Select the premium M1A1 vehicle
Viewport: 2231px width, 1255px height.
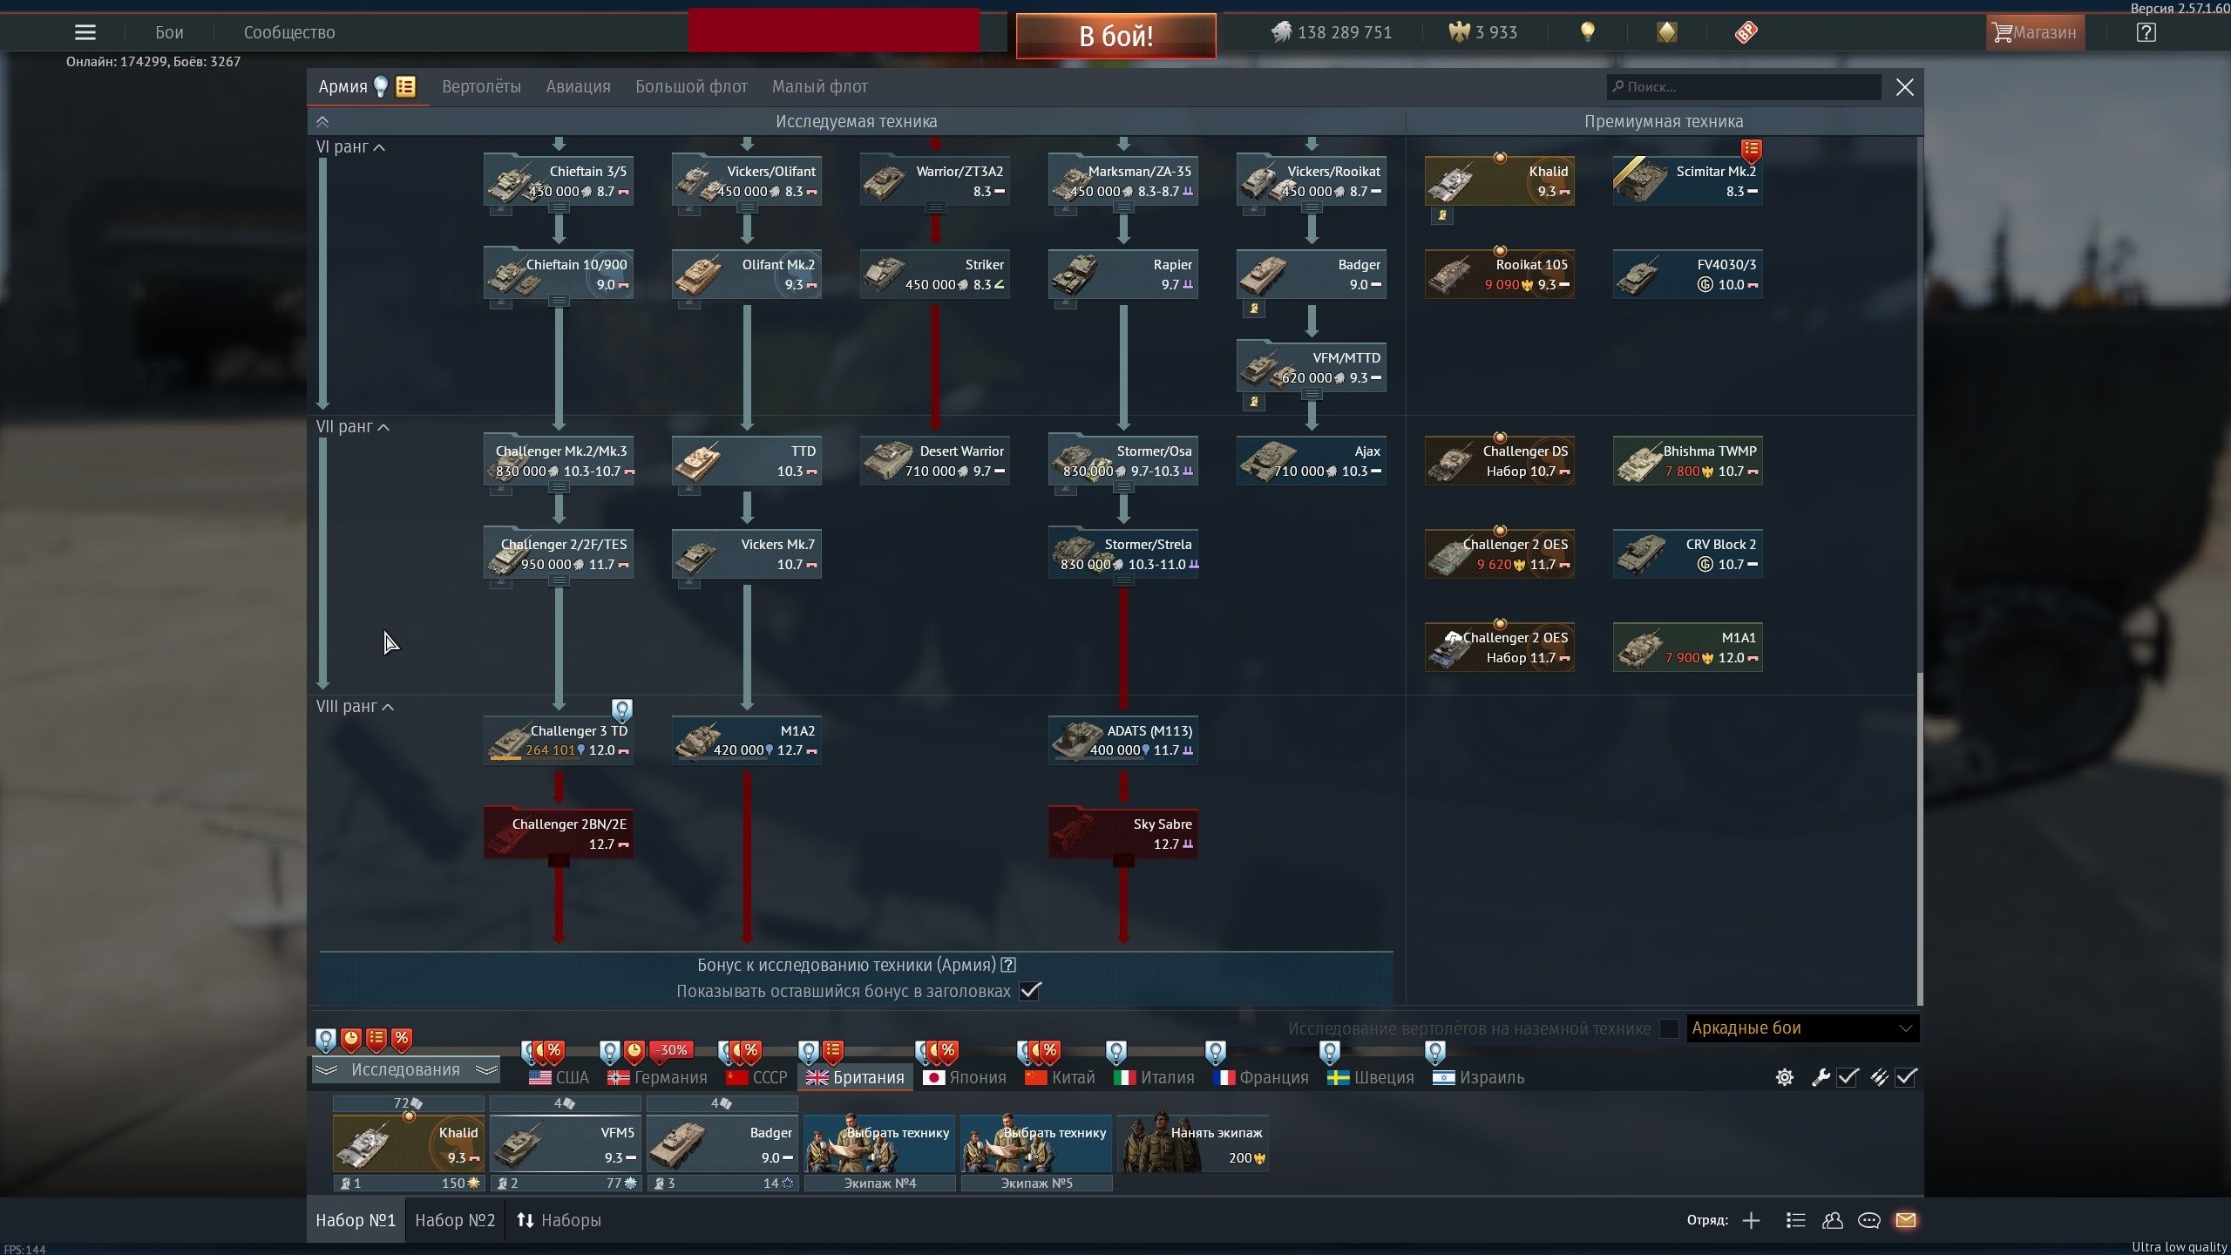1688,647
